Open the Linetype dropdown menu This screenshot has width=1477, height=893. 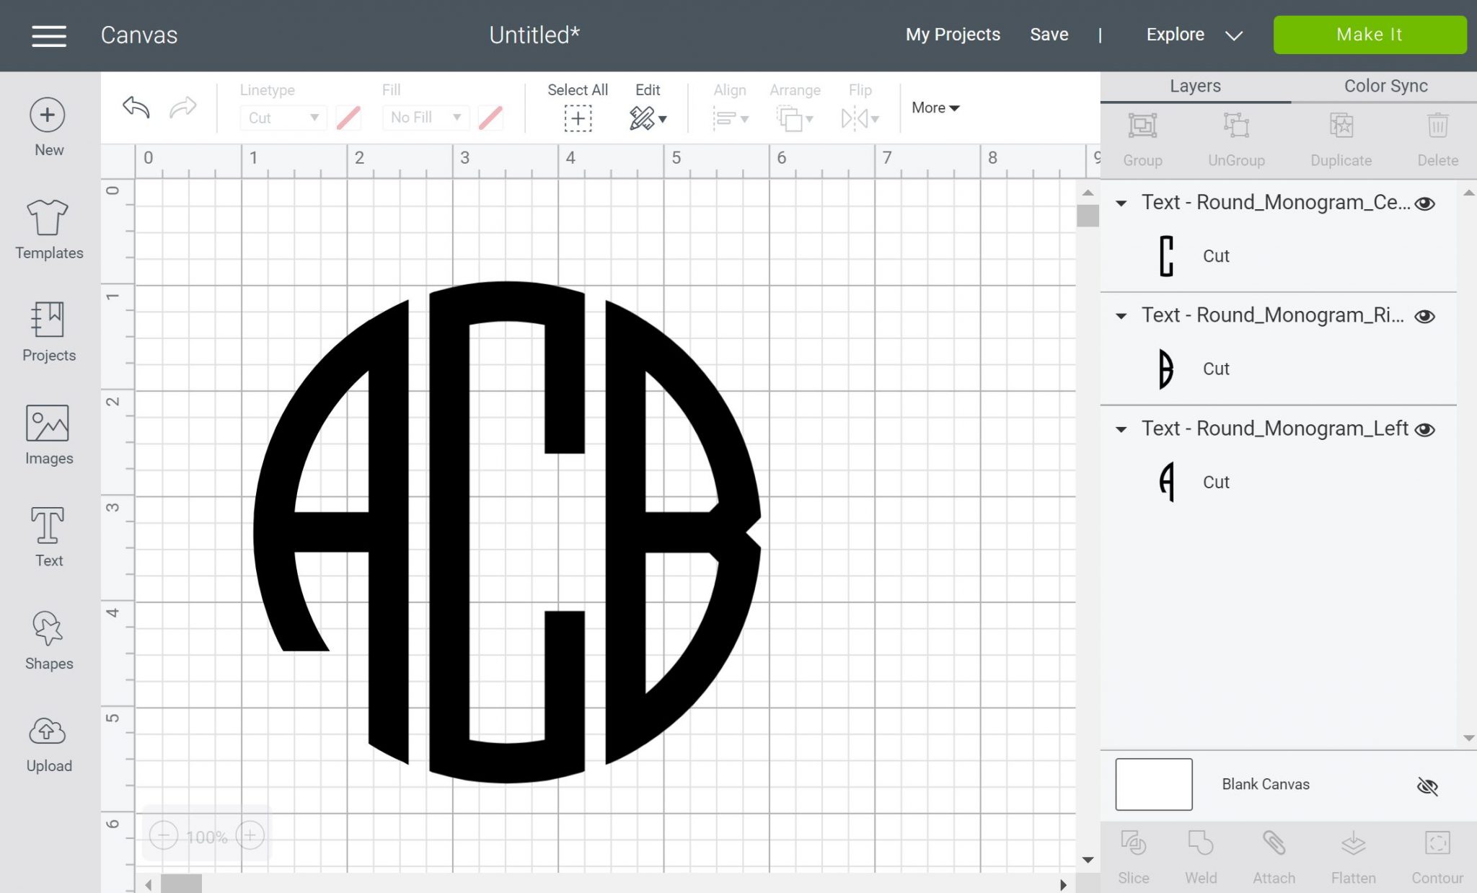pos(280,117)
